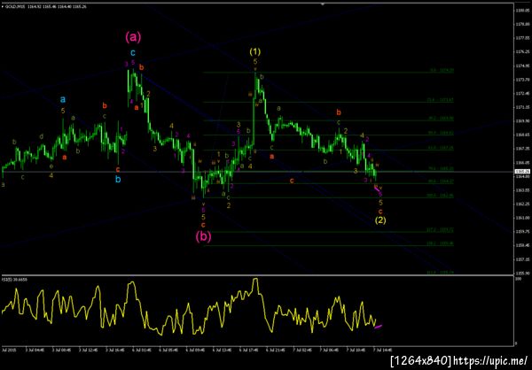The width and height of the screenshot is (532, 370).
Task: Select the 100.0 Fibonacci level label
Action: 442,196
